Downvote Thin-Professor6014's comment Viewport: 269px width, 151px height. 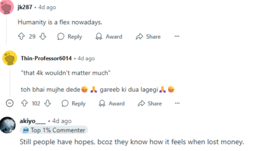point(48,103)
